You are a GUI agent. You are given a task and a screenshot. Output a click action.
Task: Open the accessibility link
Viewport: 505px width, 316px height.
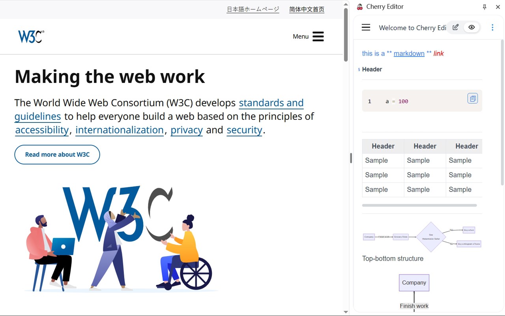point(42,130)
